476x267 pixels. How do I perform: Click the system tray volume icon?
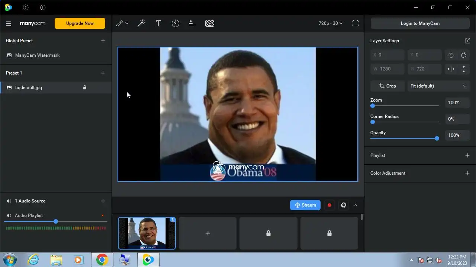pos(439,260)
